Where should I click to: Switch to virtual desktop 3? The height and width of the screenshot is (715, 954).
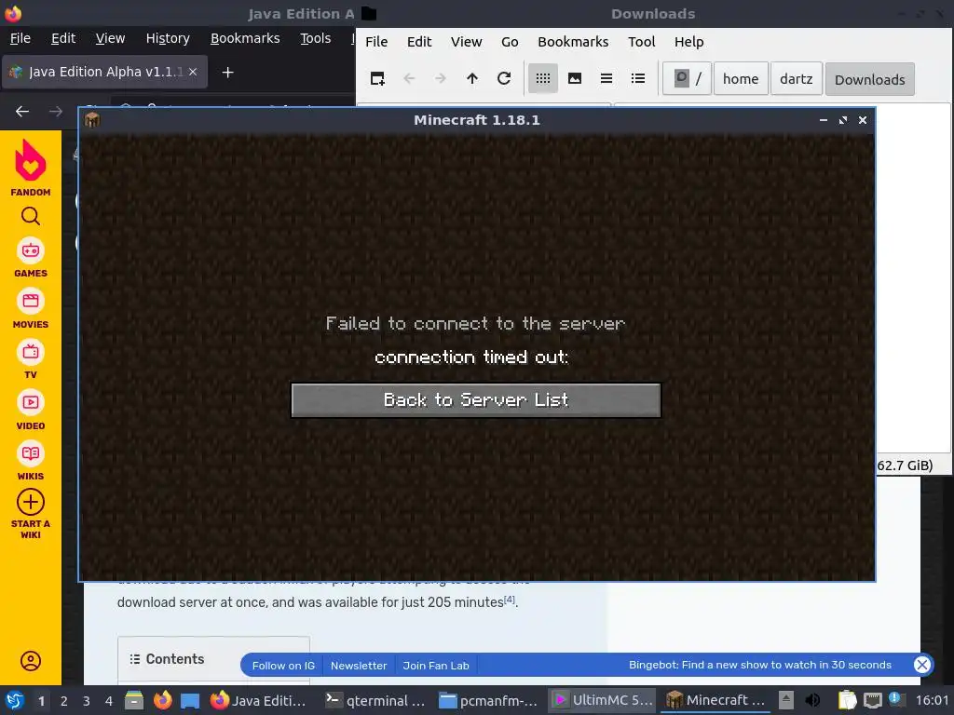(87, 701)
